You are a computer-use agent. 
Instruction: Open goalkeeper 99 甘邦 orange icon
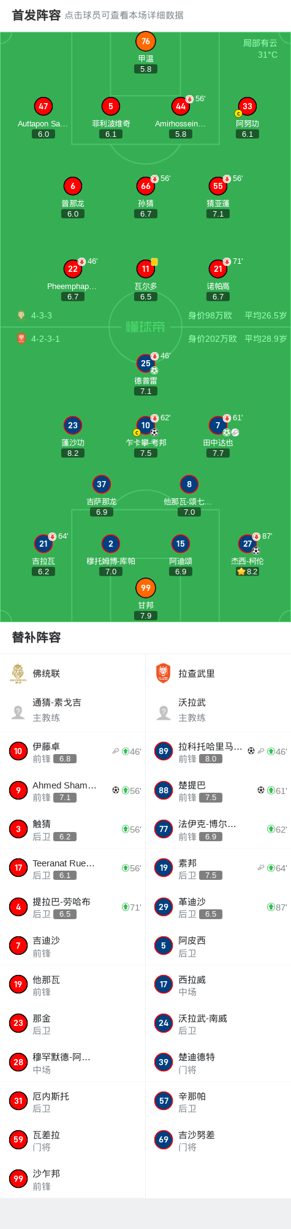point(146,588)
